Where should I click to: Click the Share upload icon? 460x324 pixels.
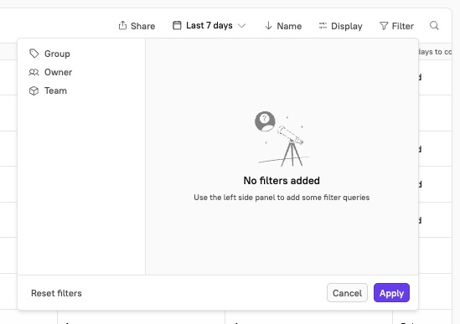click(x=122, y=25)
